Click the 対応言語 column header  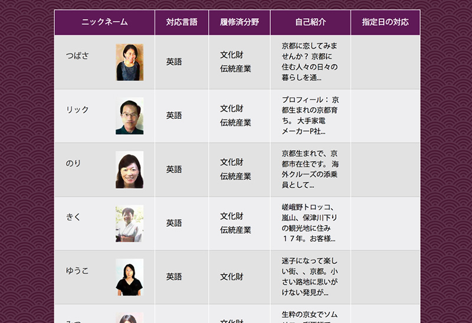pos(182,22)
